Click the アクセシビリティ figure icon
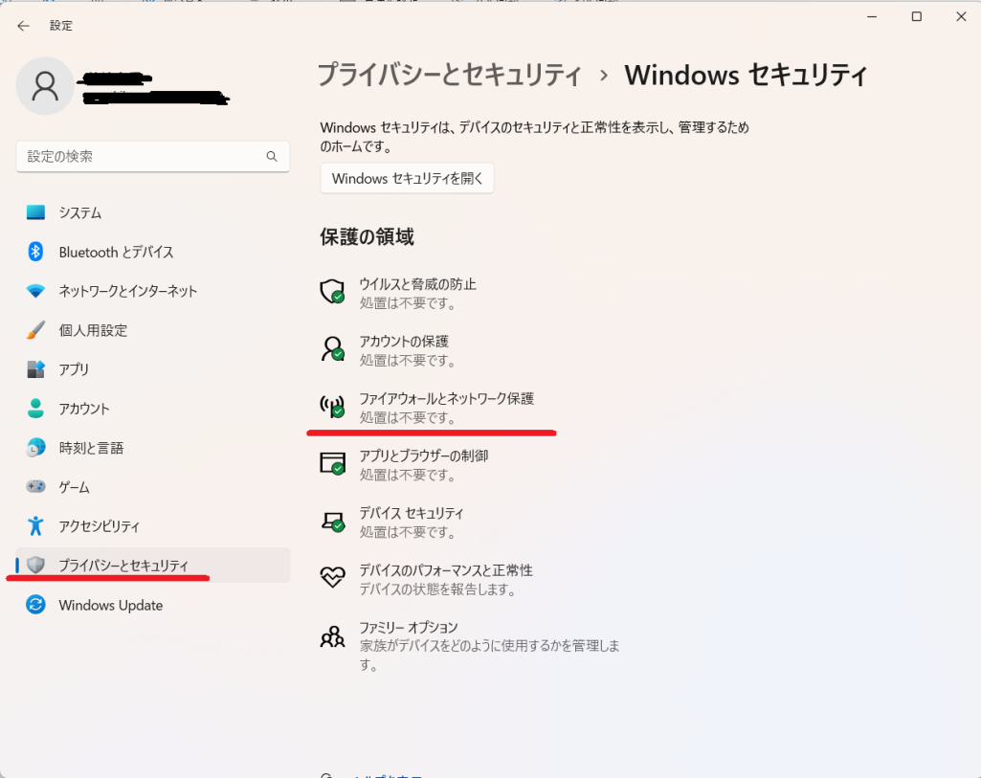This screenshot has height=778, width=981. coord(35,526)
